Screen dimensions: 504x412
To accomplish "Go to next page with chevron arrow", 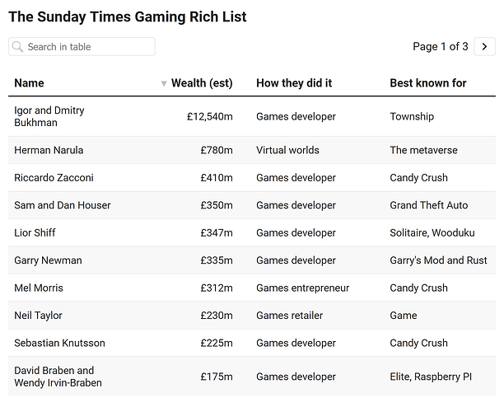I will pyautogui.click(x=484, y=47).
